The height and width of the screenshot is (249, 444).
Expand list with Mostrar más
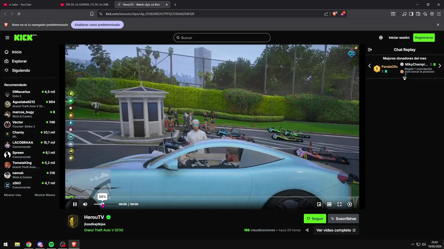click(x=12, y=195)
